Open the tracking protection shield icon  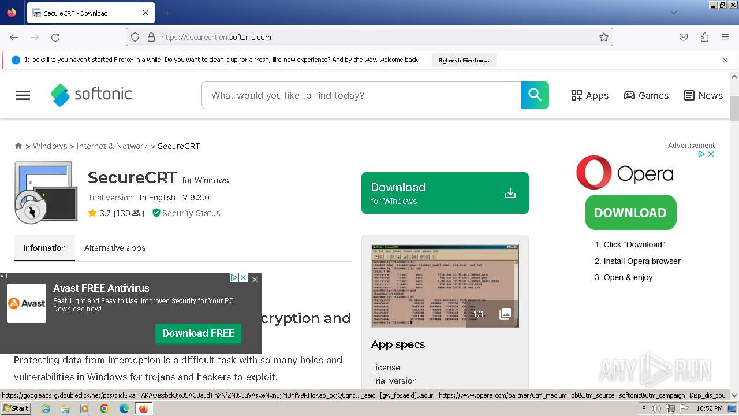135,37
